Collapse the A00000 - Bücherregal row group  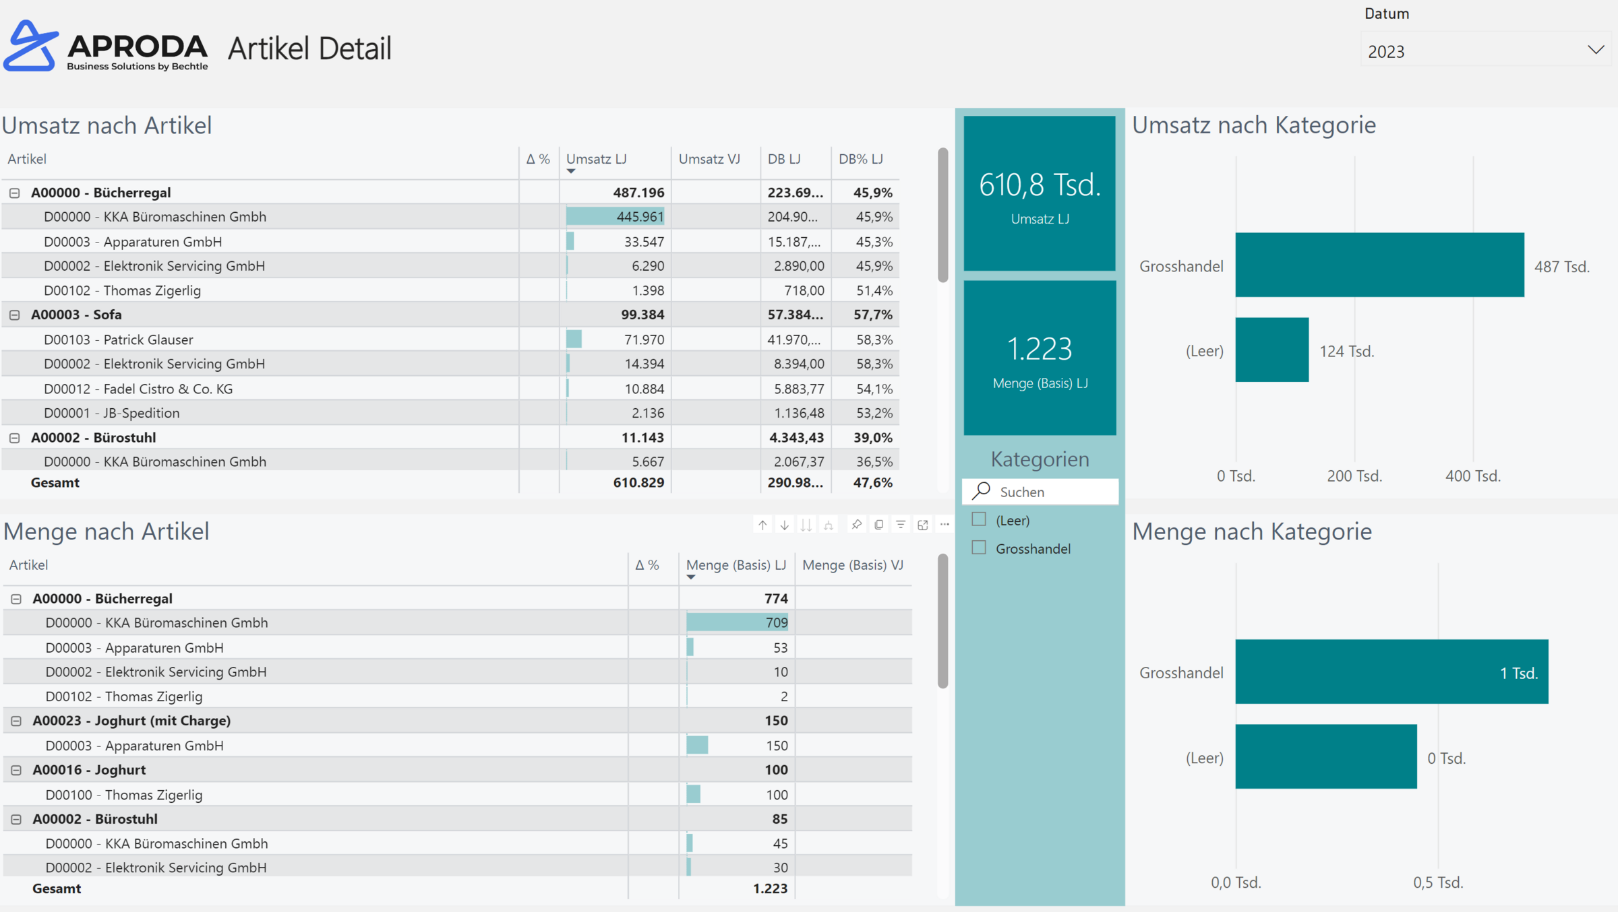click(x=15, y=192)
